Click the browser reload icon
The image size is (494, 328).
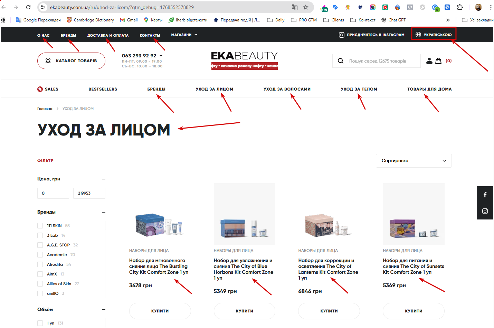28,7
